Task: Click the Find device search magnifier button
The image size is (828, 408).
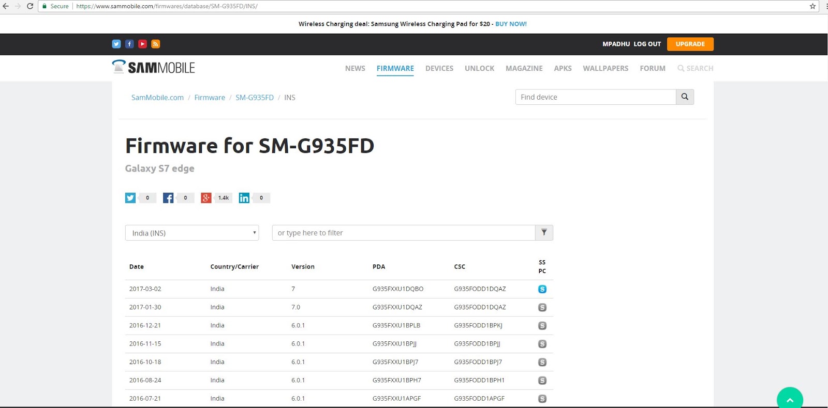Action: (x=685, y=97)
